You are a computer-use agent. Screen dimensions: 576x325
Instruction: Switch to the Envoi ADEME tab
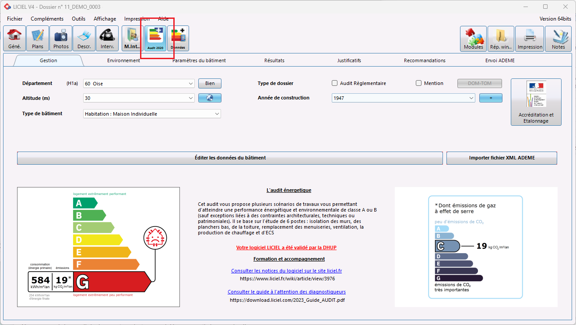point(500,60)
